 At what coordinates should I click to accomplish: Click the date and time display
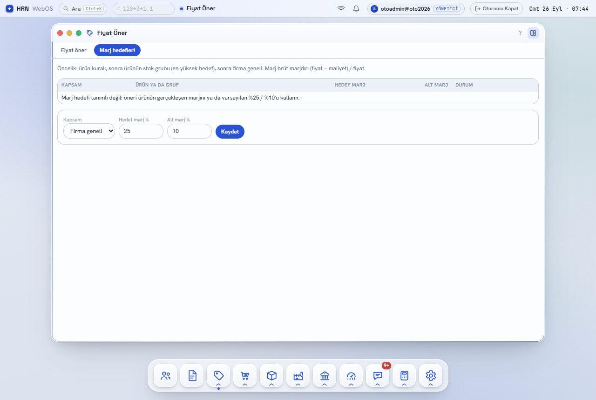(x=559, y=8)
